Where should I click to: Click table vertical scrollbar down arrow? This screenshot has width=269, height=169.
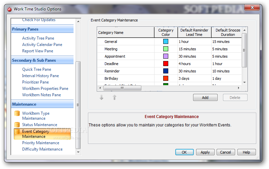tap(244, 82)
